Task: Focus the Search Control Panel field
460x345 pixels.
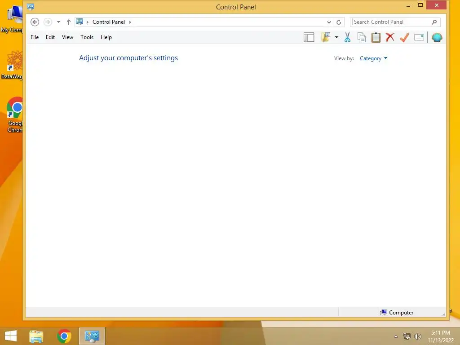Action: [x=395, y=22]
